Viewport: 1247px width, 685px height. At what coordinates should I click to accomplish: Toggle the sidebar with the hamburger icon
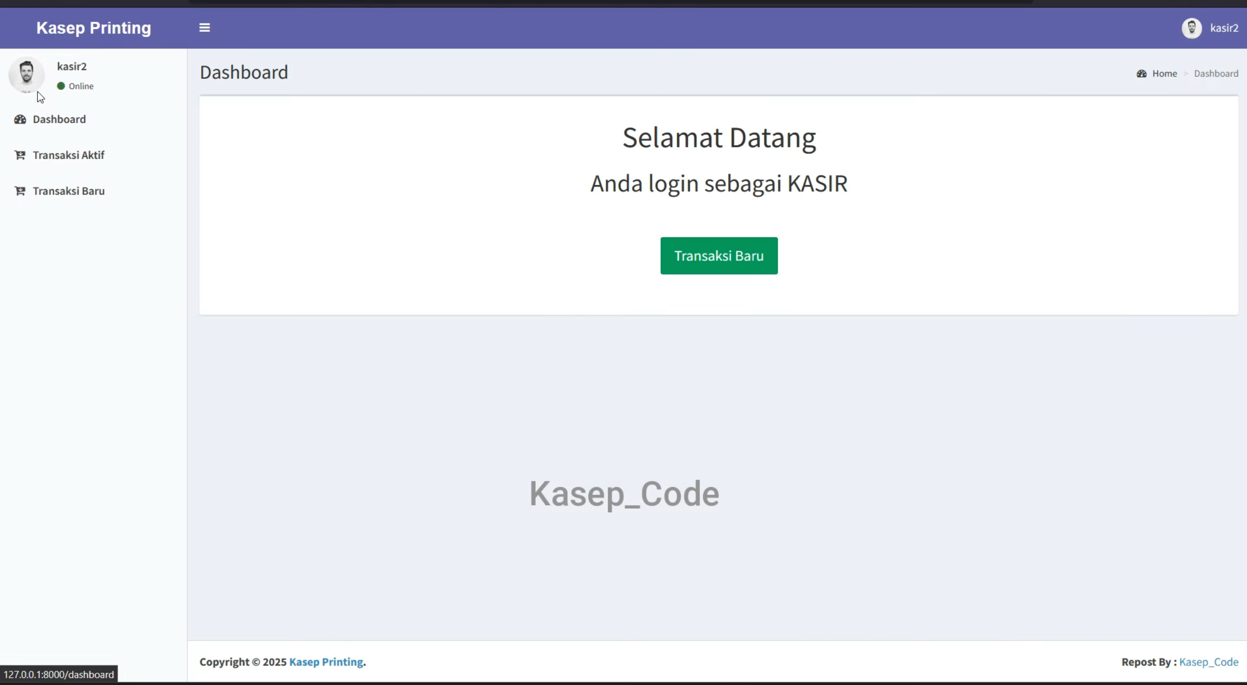coord(205,28)
